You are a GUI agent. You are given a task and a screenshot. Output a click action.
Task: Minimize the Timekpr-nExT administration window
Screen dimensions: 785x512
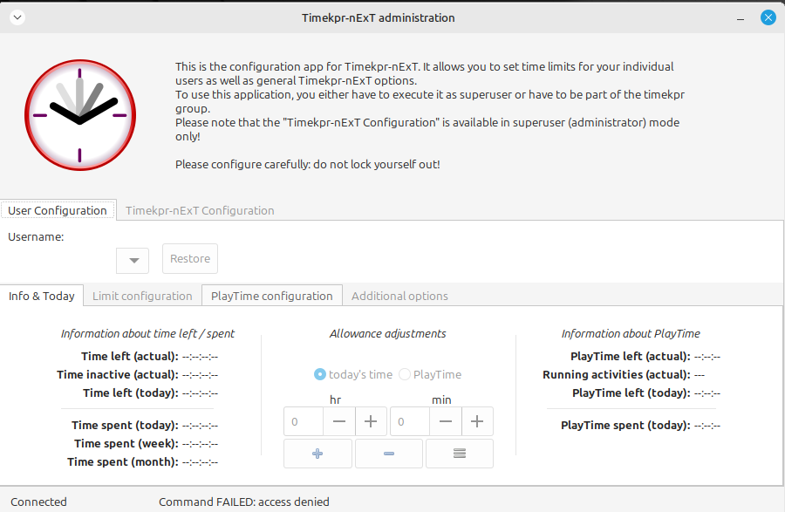741,18
